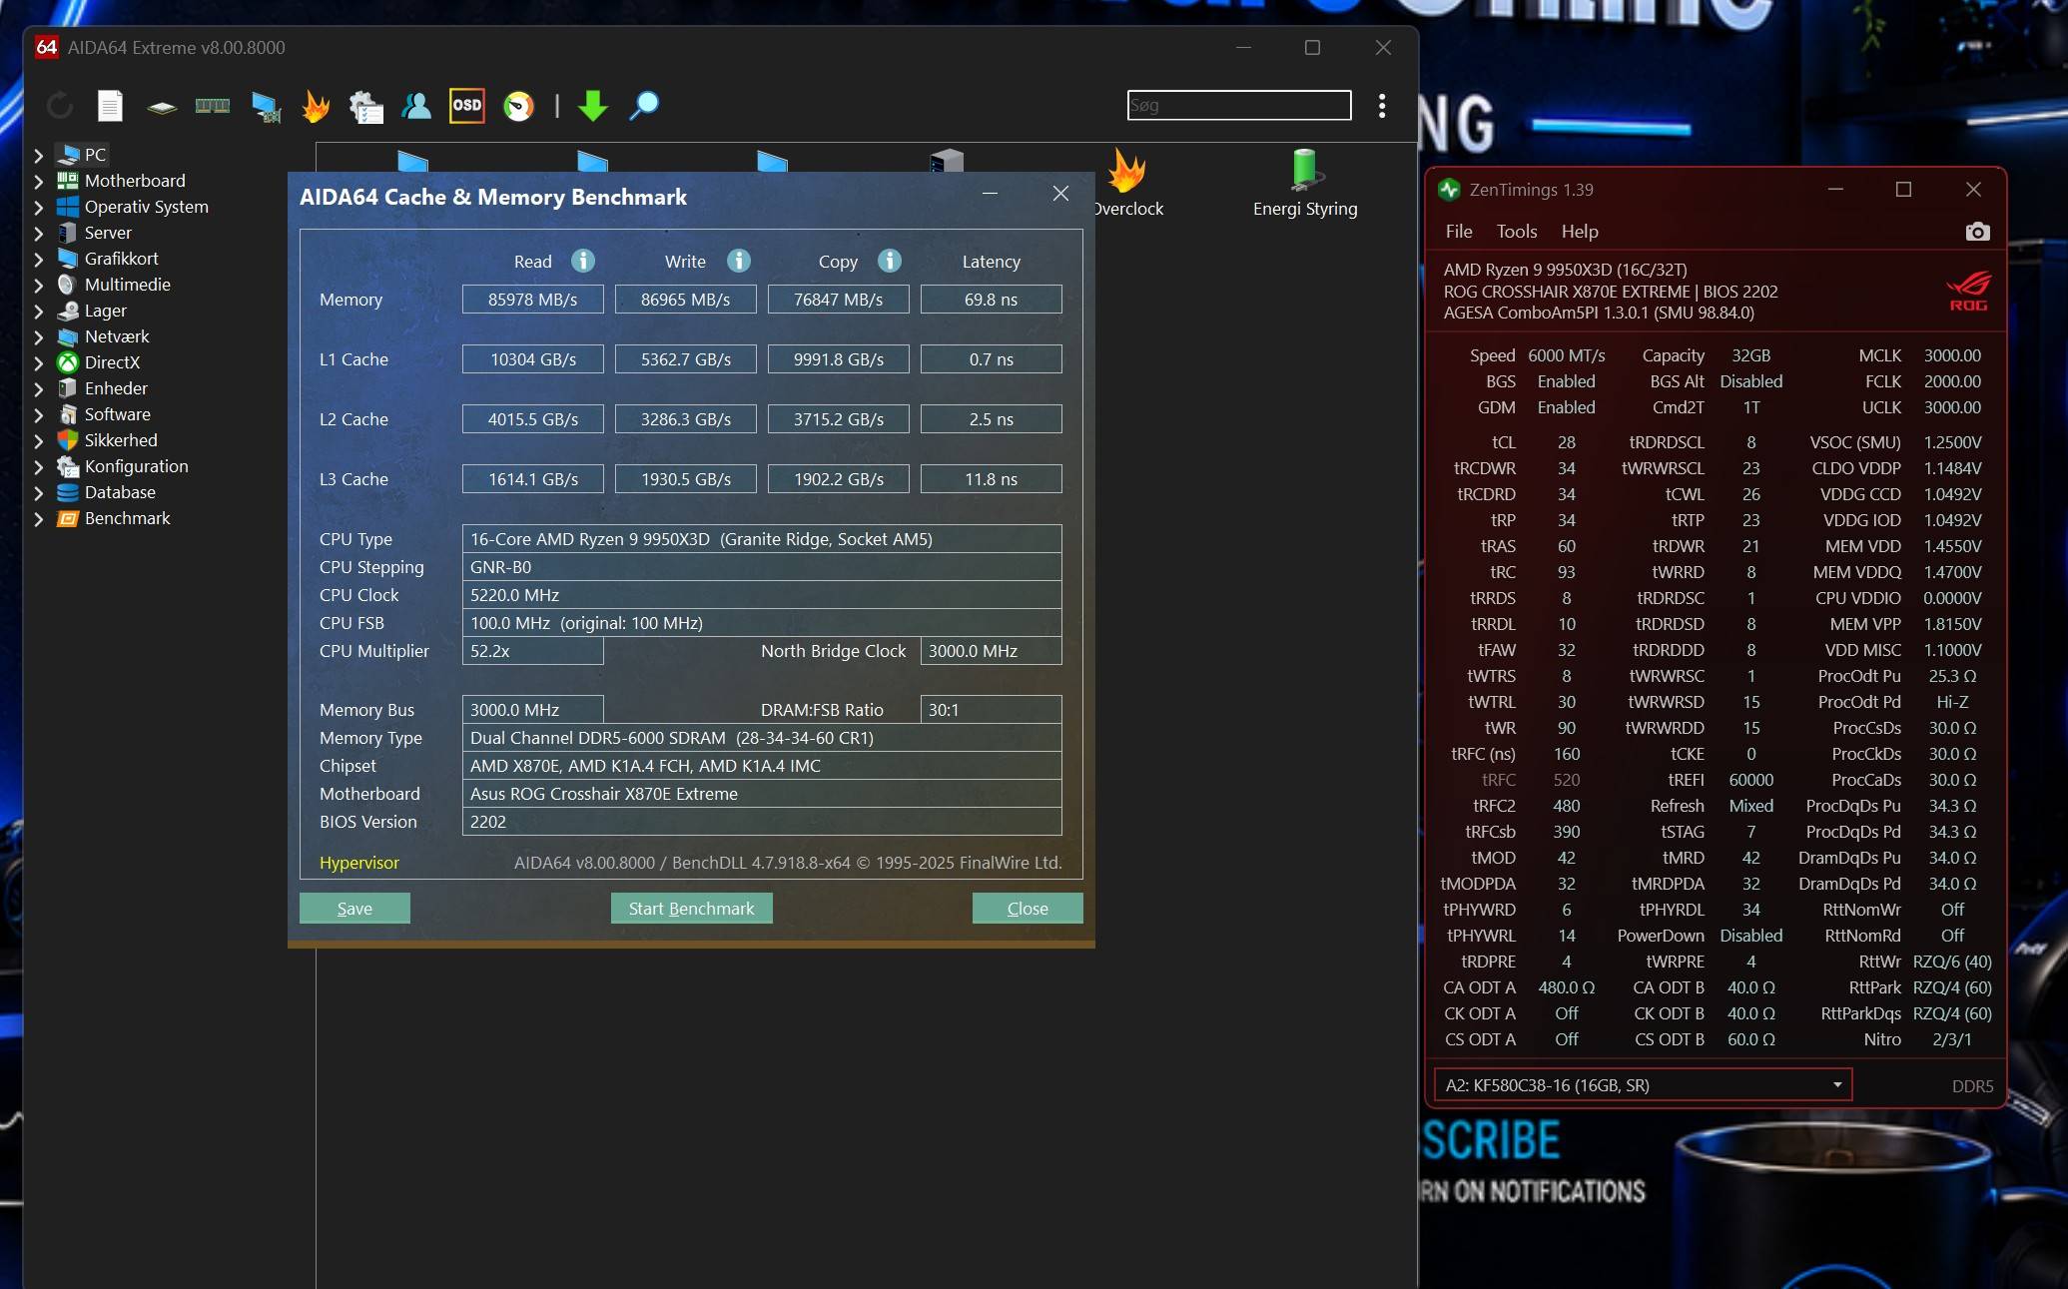This screenshot has width=2068, height=1289.
Task: Expand the Benchmark tree node
Action: pos(38,518)
